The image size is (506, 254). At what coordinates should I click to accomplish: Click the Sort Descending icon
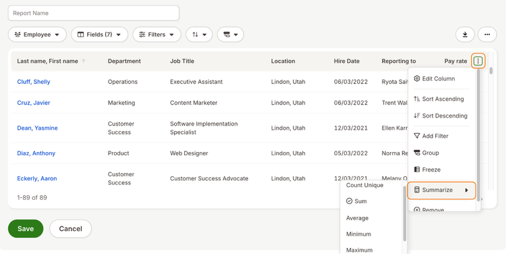(417, 116)
